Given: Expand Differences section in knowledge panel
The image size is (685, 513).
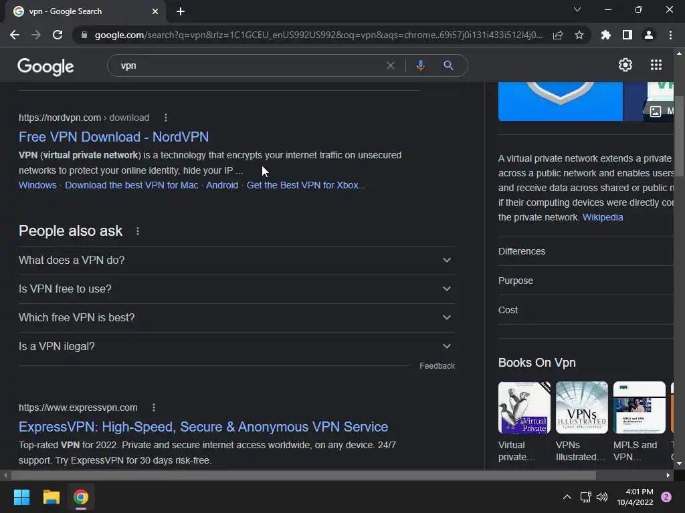Looking at the screenshot, I should (x=585, y=251).
